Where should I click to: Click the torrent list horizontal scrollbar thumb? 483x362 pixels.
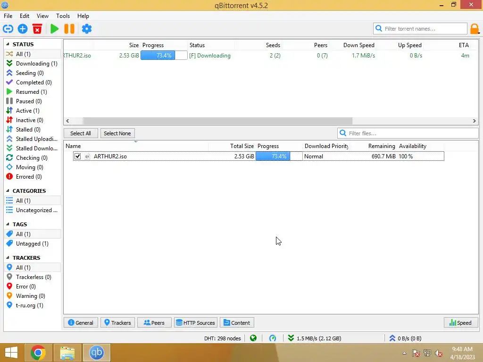(x=217, y=121)
